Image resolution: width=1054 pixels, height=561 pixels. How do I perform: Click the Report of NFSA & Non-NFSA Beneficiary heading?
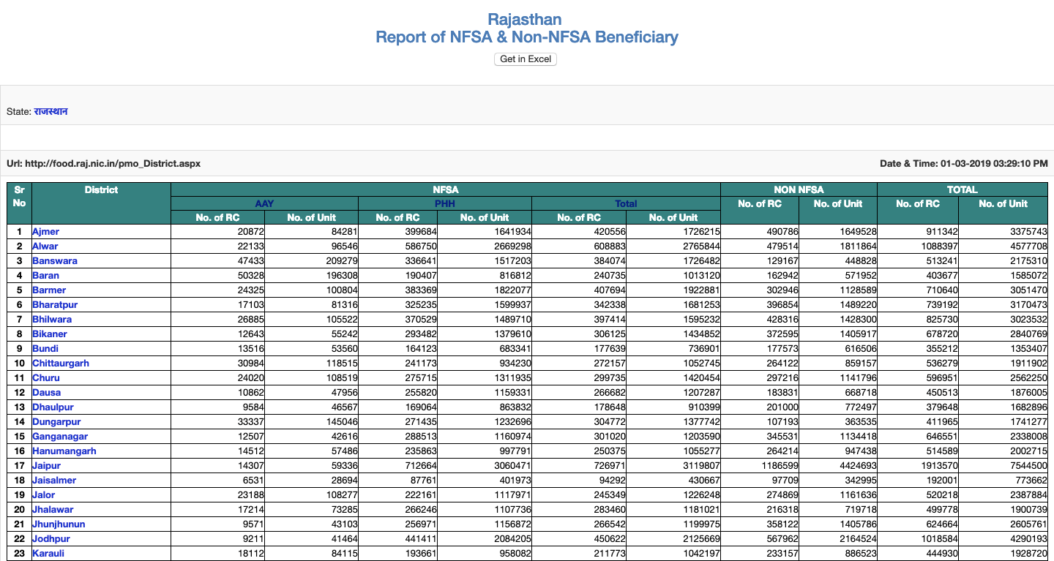[x=527, y=37]
